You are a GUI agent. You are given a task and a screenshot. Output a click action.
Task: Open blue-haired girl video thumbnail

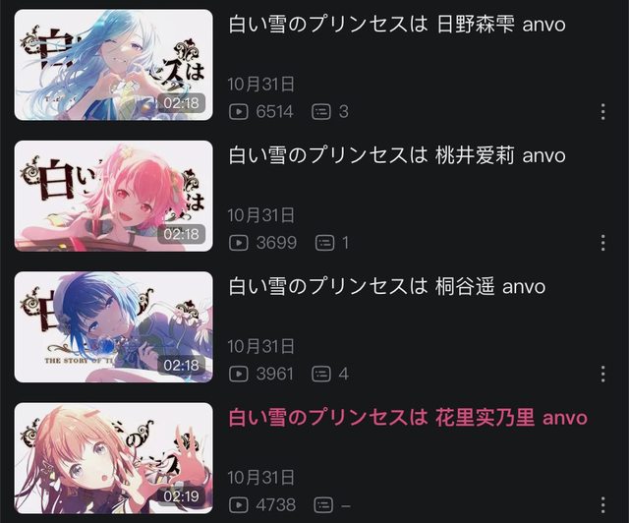click(x=114, y=65)
